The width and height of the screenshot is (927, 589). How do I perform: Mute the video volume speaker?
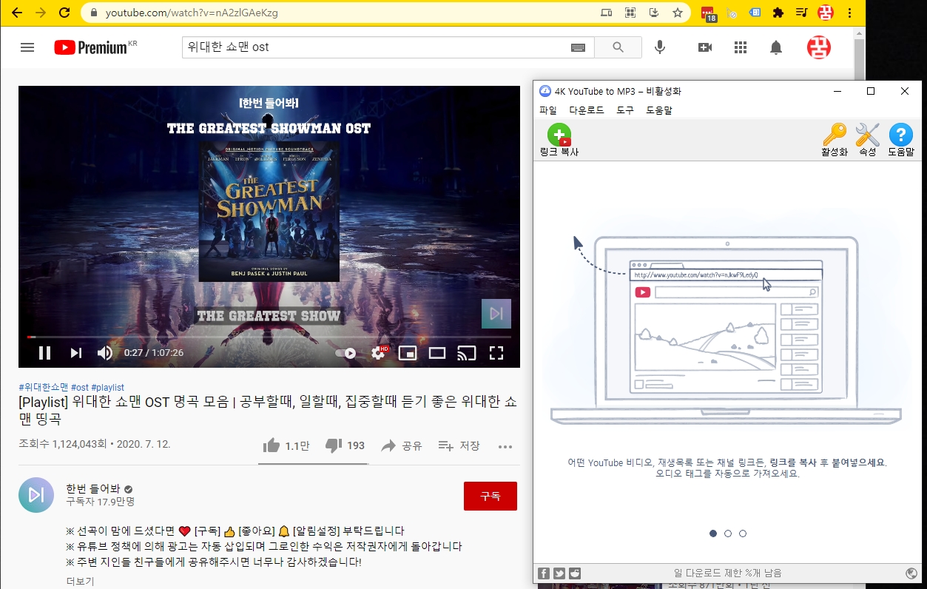point(105,353)
